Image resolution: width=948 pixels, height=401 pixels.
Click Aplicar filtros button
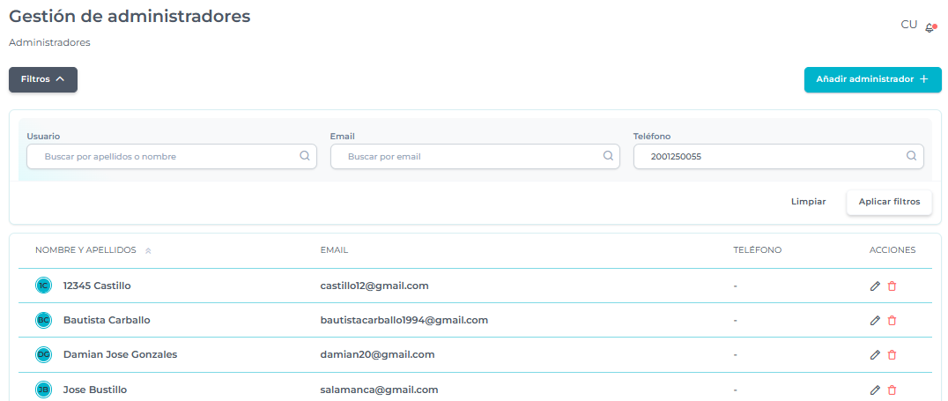(x=889, y=202)
